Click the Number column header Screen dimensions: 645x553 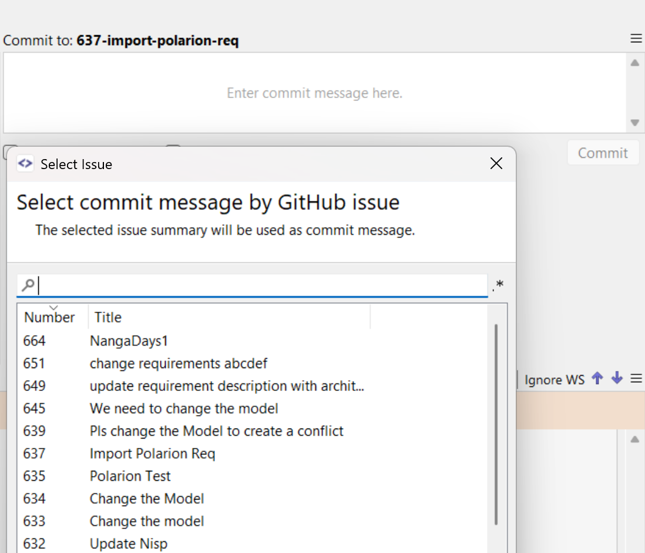[x=49, y=317]
